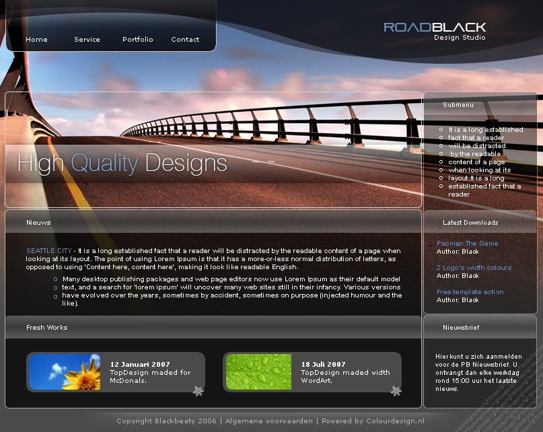Click the 'TopDesign maded width WordArt.' description

345,376
